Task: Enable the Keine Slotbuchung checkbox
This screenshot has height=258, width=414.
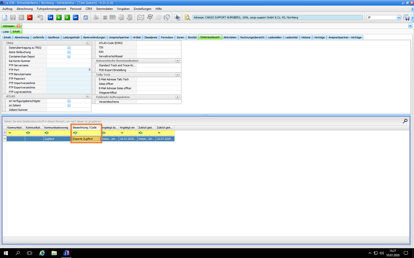Action: pos(69,52)
